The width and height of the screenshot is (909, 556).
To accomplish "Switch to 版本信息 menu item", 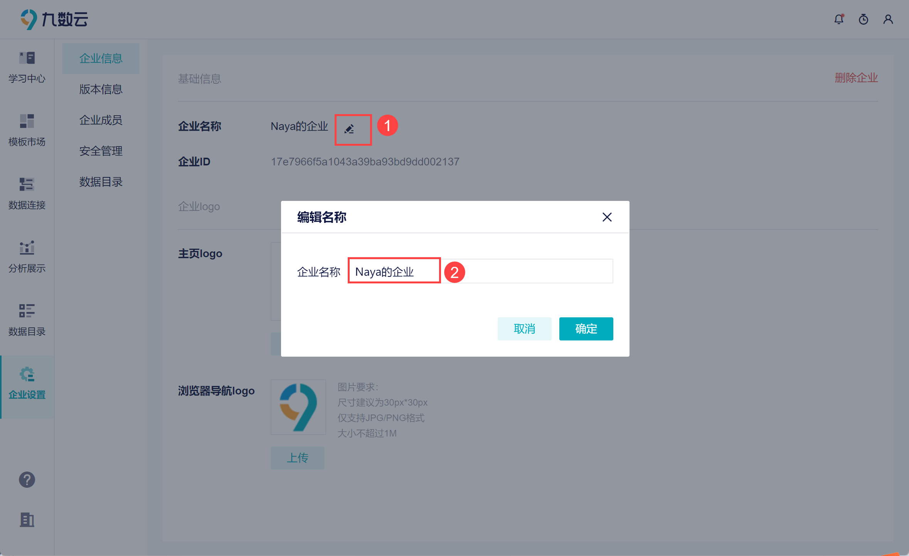I will tap(101, 89).
